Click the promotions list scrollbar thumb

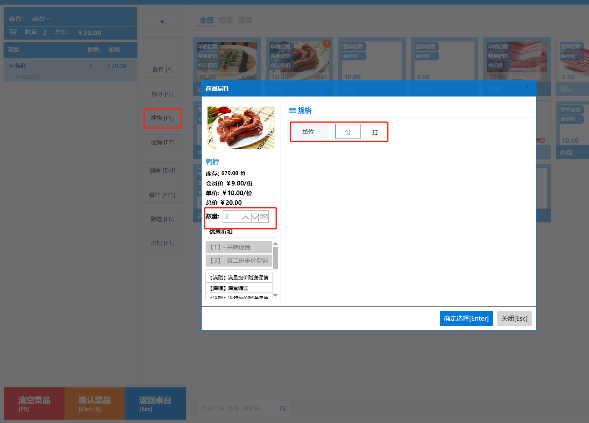coord(275,257)
